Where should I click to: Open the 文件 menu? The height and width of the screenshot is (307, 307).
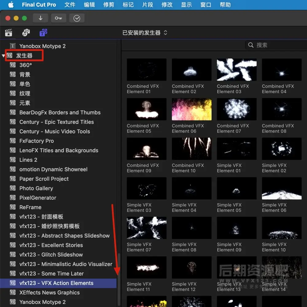click(x=70, y=5)
